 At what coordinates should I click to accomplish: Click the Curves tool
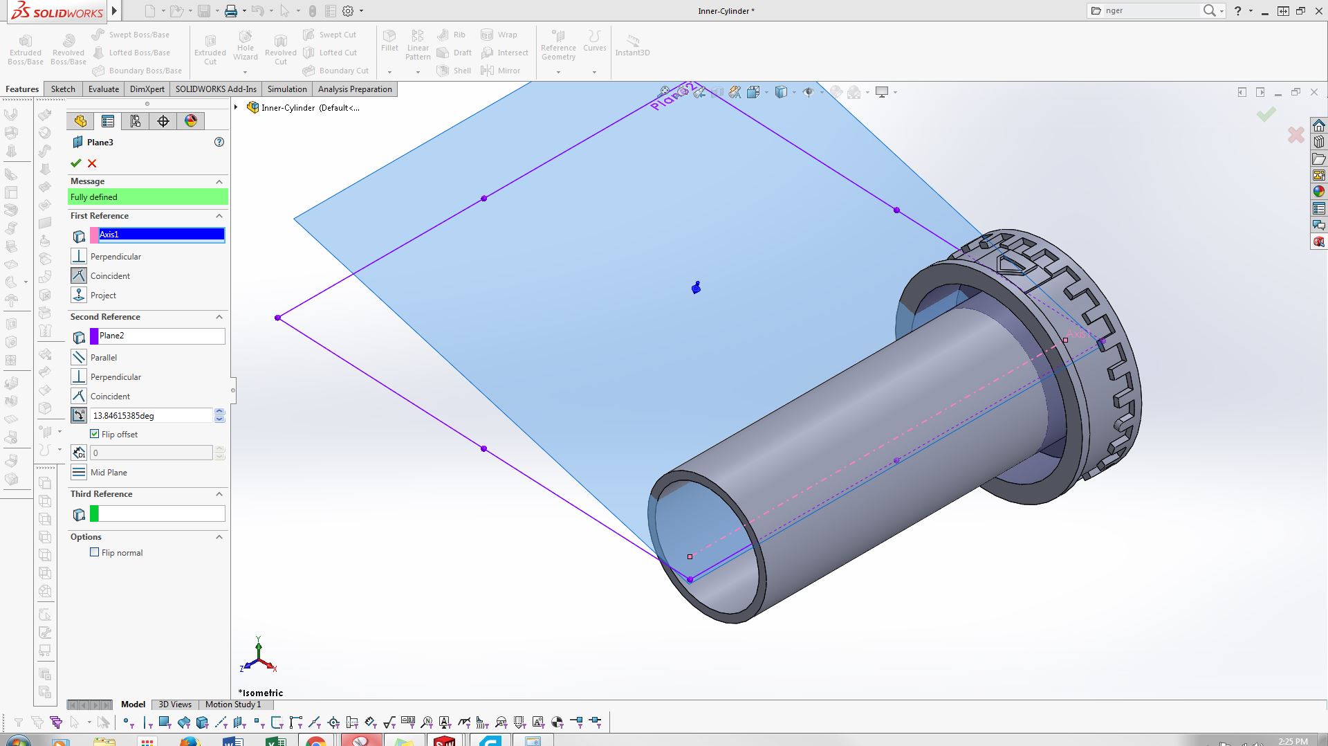[x=594, y=41]
